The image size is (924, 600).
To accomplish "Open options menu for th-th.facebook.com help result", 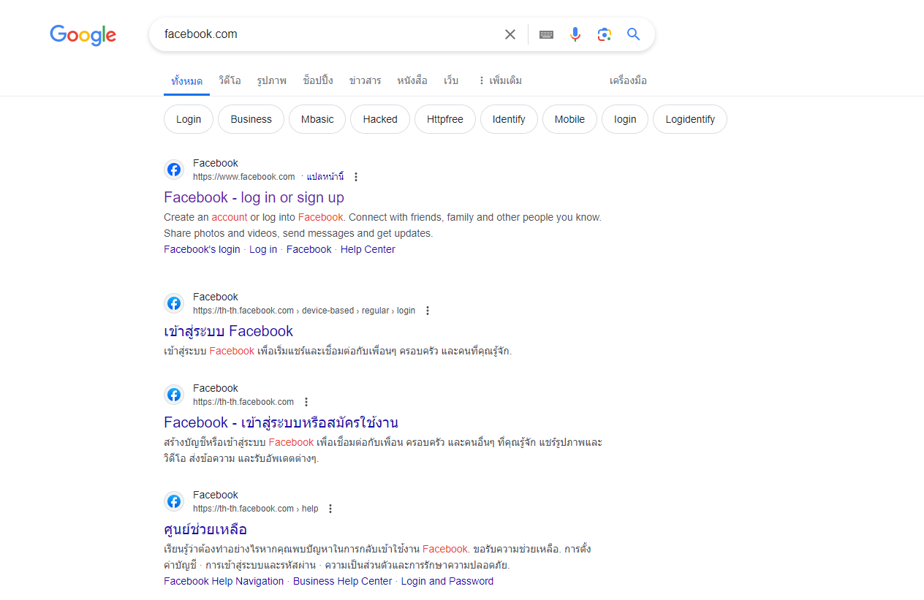I will click(x=330, y=509).
